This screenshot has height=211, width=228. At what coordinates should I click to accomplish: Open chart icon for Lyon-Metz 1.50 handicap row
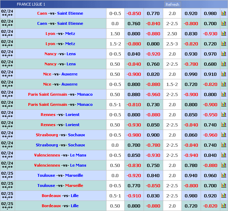pos(223,34)
